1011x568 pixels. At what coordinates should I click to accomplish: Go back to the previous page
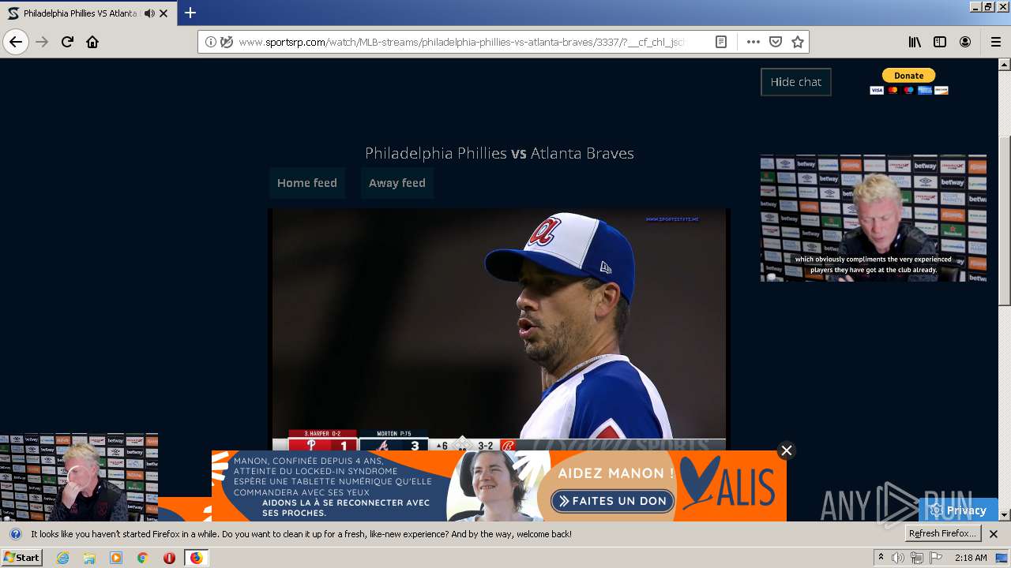[x=16, y=42]
